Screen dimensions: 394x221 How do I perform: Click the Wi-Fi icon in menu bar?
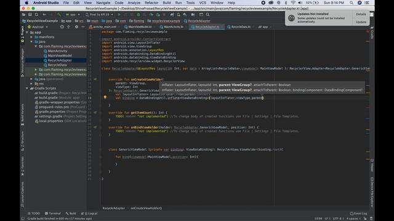pos(293,2)
